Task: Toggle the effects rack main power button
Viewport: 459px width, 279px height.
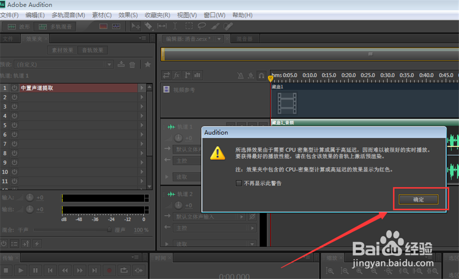Action: [4, 244]
